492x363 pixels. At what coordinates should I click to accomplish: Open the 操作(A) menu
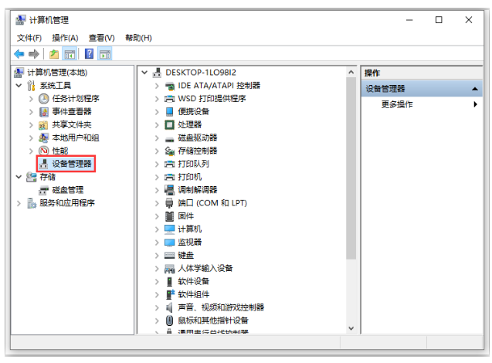pos(65,38)
